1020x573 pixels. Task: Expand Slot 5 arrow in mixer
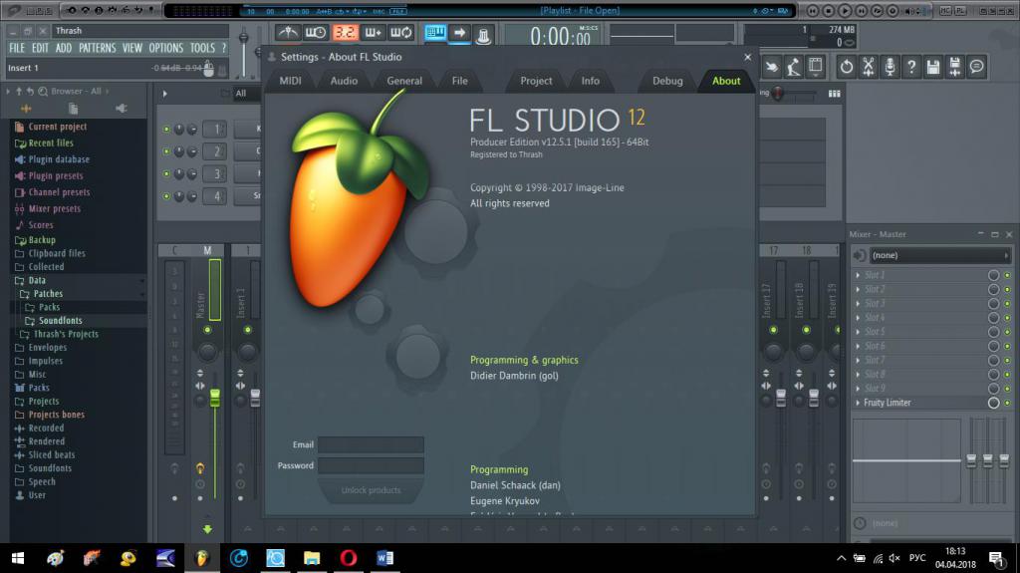pos(858,332)
